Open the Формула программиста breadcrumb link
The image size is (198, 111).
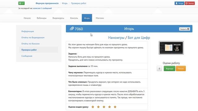(47, 3)
